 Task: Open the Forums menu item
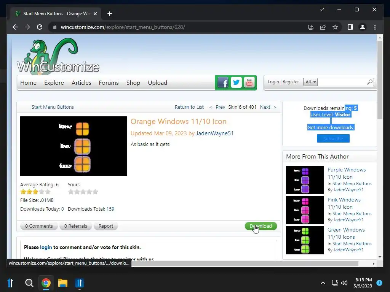[109, 83]
